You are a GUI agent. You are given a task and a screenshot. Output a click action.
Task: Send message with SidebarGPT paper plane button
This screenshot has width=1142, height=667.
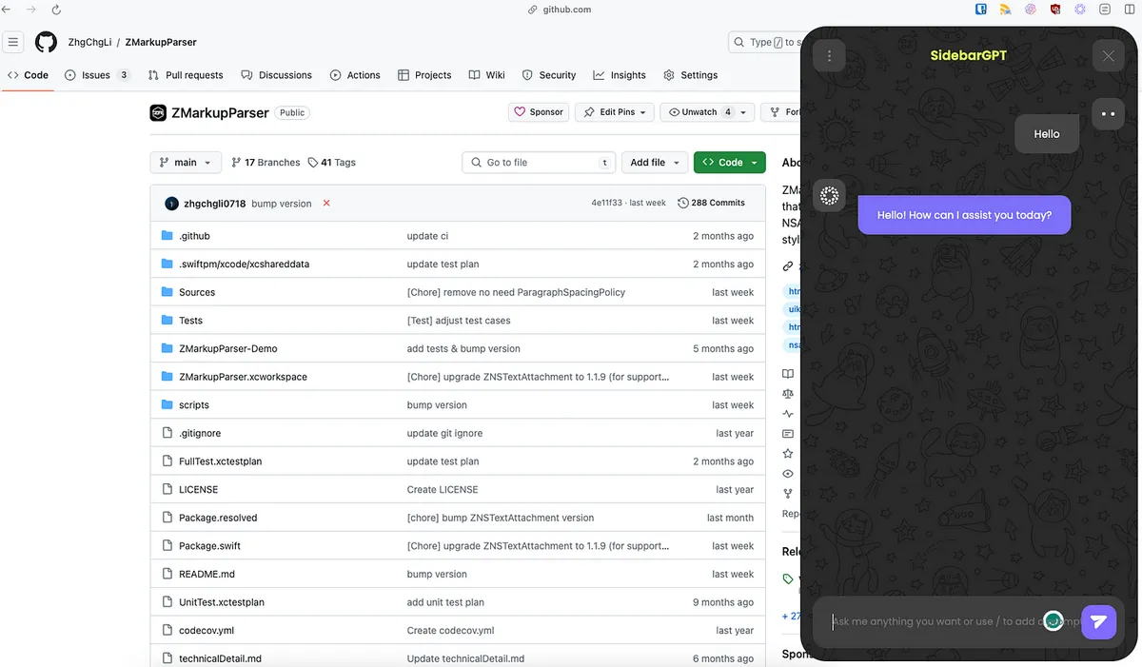coord(1098,622)
